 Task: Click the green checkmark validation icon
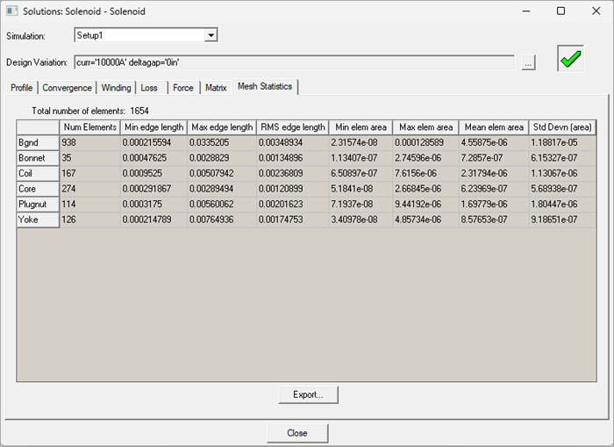coord(570,59)
